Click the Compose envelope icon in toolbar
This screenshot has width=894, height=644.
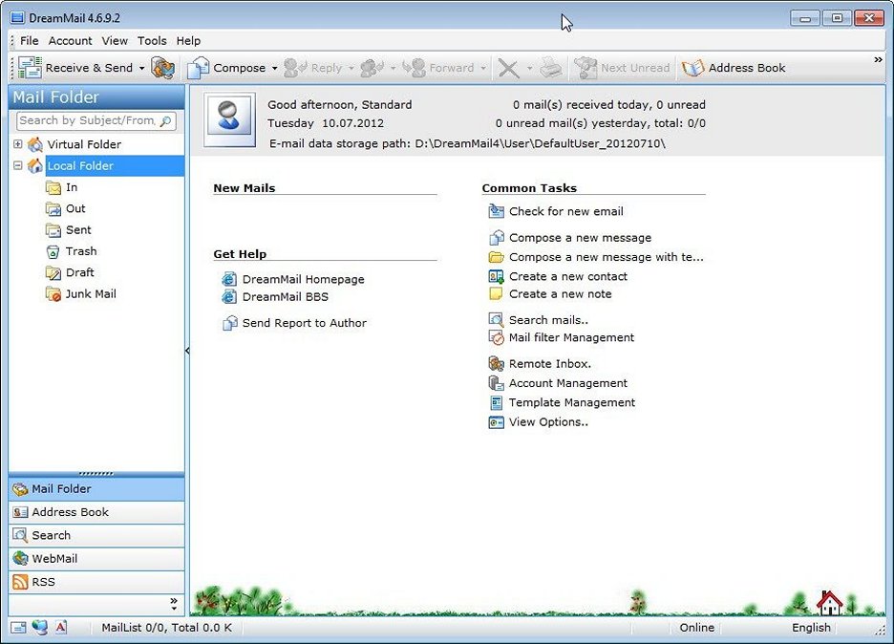click(198, 68)
